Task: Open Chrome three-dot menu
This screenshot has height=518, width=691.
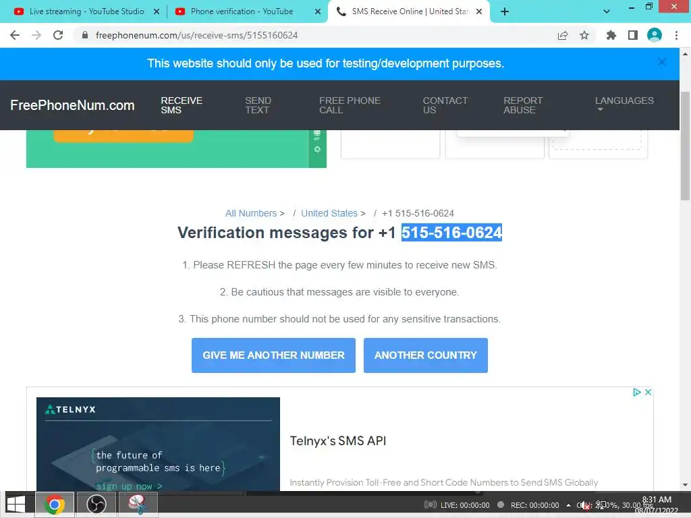Action: [676, 35]
